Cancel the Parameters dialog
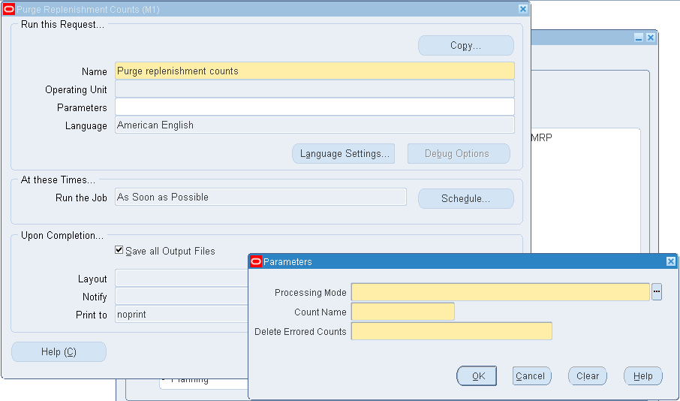680x401 pixels. [531, 375]
